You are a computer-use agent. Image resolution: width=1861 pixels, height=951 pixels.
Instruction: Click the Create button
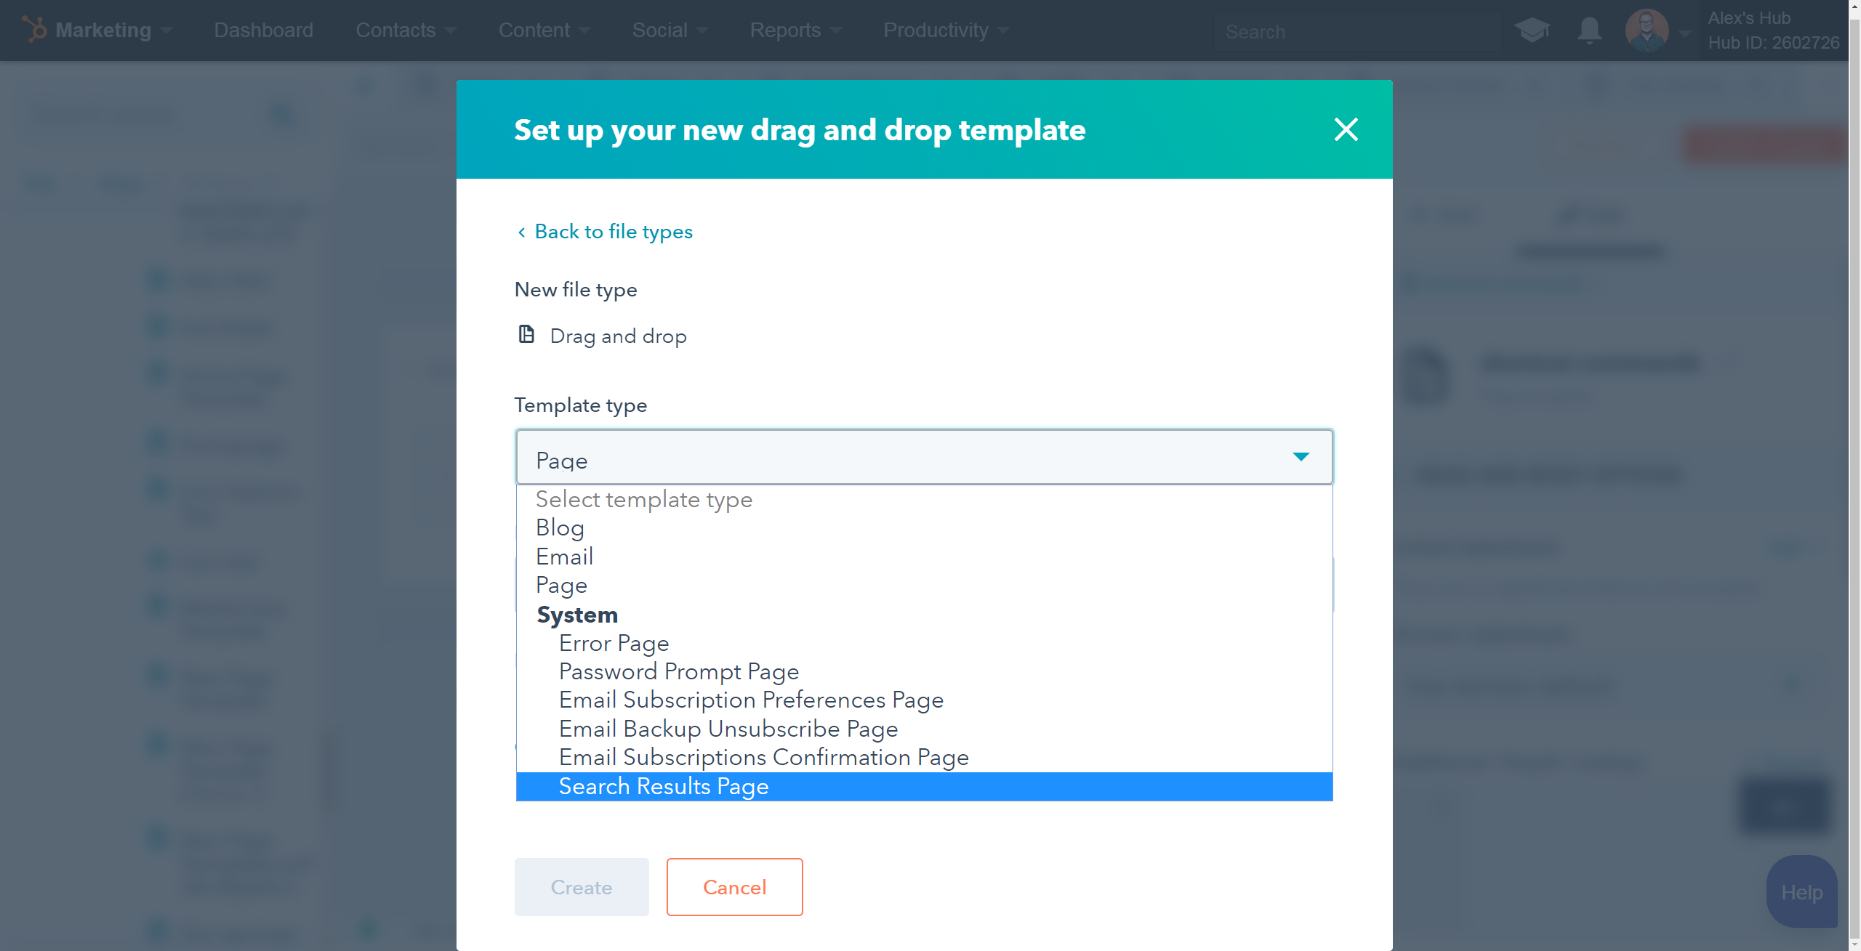pos(581,887)
